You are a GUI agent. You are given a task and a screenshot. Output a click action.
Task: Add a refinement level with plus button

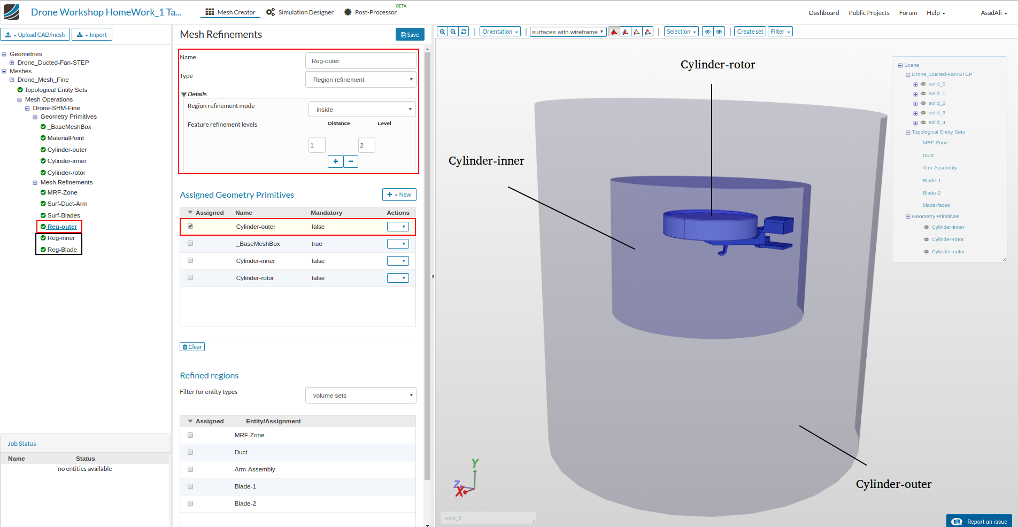(335, 161)
